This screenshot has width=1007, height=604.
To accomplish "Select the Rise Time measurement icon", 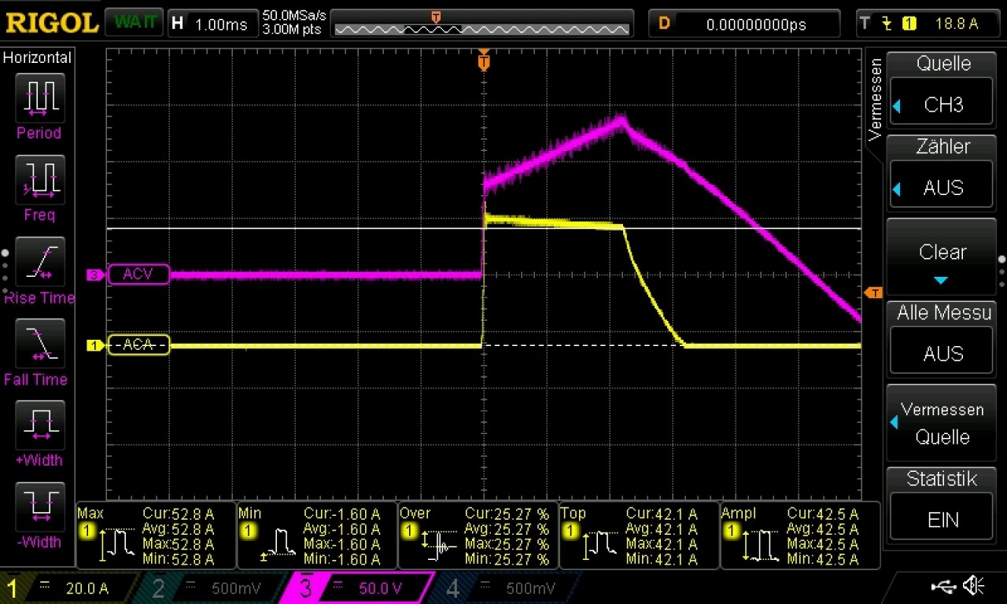I will click(x=39, y=262).
